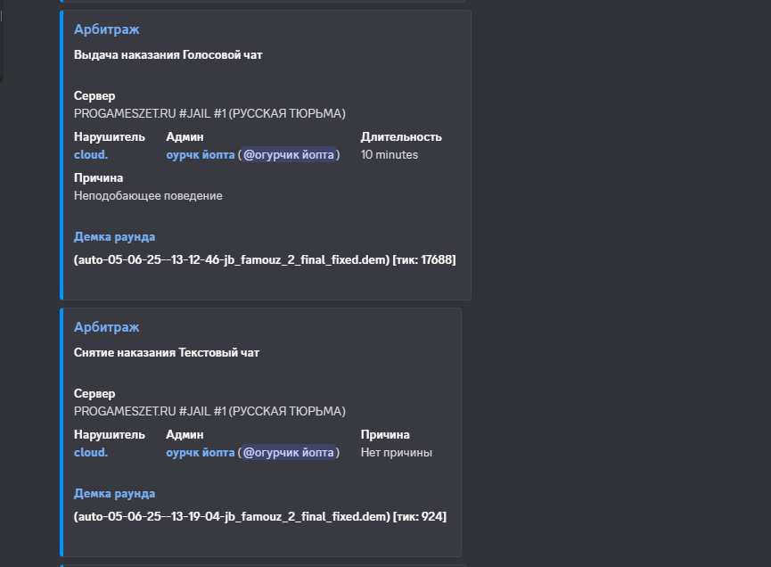This screenshot has height=567, width=771.
Task: Click the "Нет причины" reason text
Action: click(x=396, y=452)
